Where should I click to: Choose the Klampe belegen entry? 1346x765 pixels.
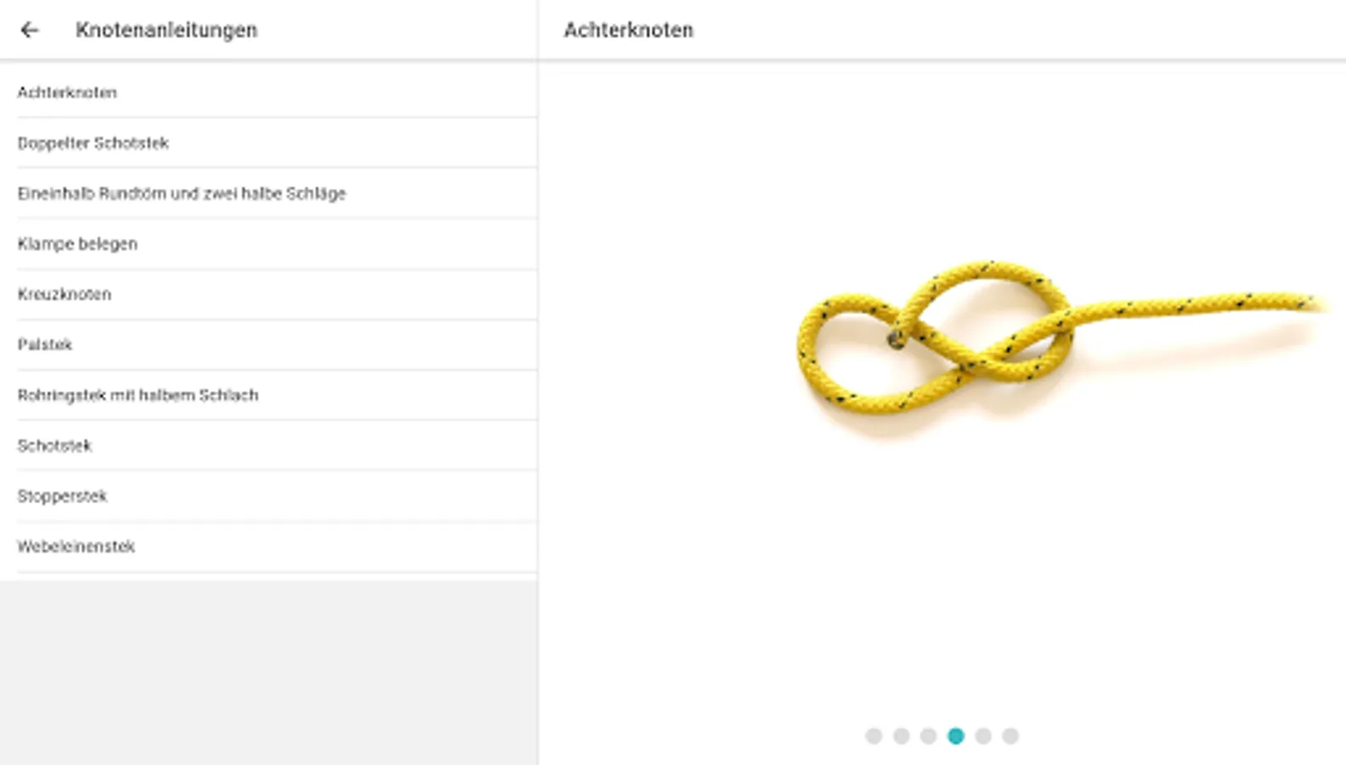(x=269, y=244)
